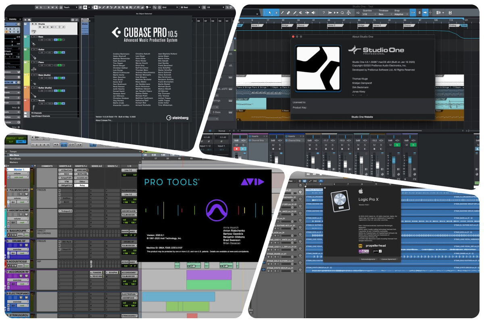The image size is (484, 323).
Task: Select the Master 1 track name in Pro Tools
Action: tap(19, 170)
